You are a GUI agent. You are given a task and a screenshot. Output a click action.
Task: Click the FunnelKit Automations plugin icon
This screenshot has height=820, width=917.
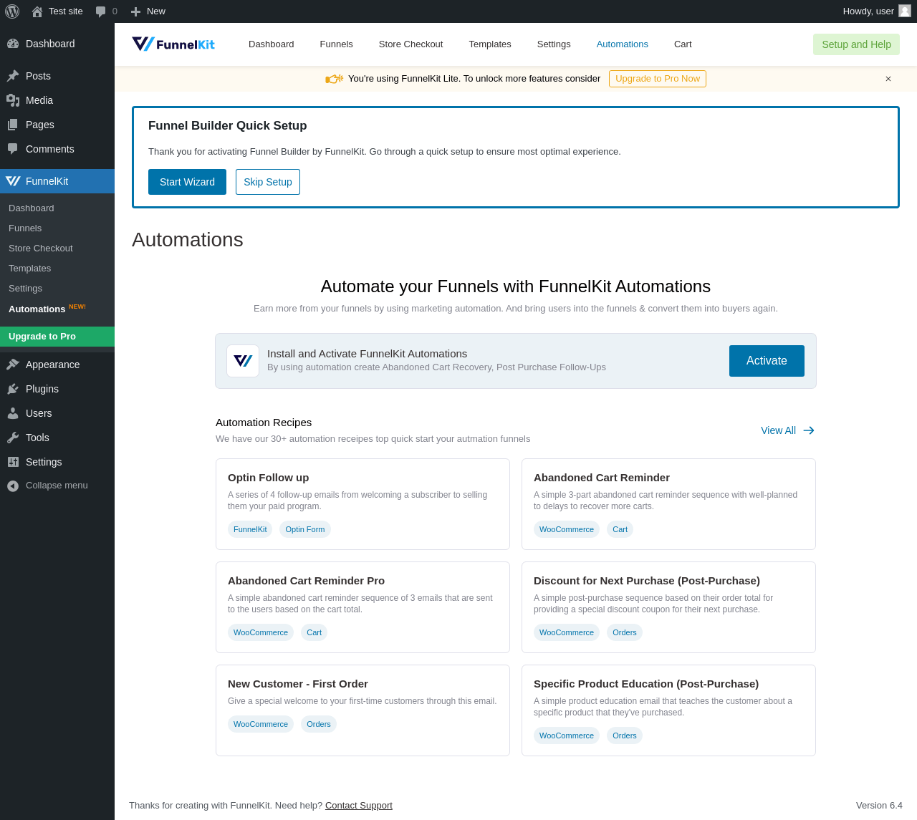(x=243, y=361)
